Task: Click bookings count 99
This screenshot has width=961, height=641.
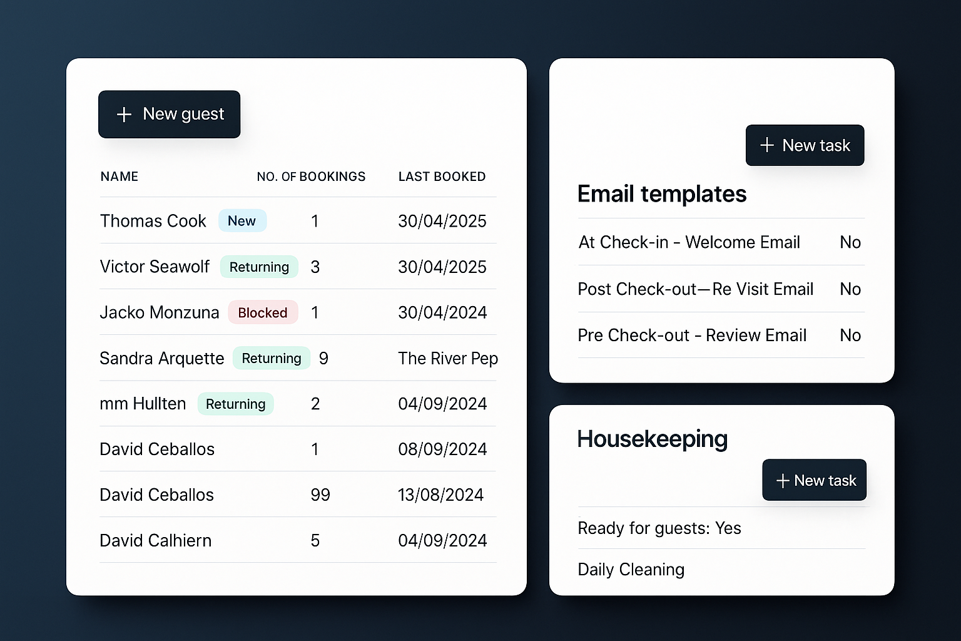Action: (320, 495)
